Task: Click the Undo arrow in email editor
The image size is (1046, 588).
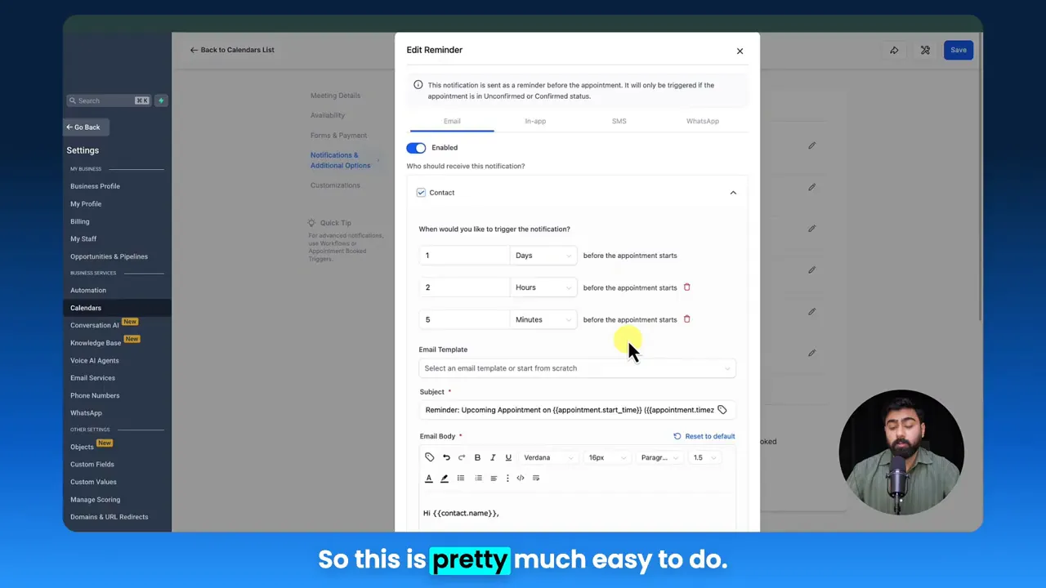Action: [x=446, y=457]
